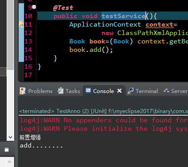Click the up arrow at the bottom left

click(x=9, y=162)
